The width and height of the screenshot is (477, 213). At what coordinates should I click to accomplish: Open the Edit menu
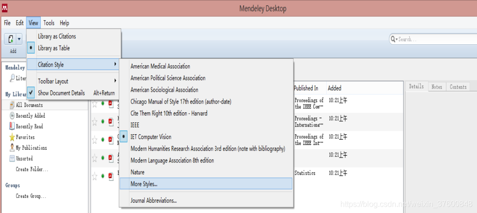pyautogui.click(x=20, y=23)
